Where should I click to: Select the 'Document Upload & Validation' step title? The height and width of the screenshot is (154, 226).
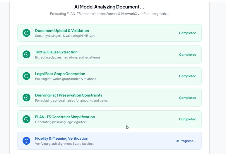click(x=62, y=30)
